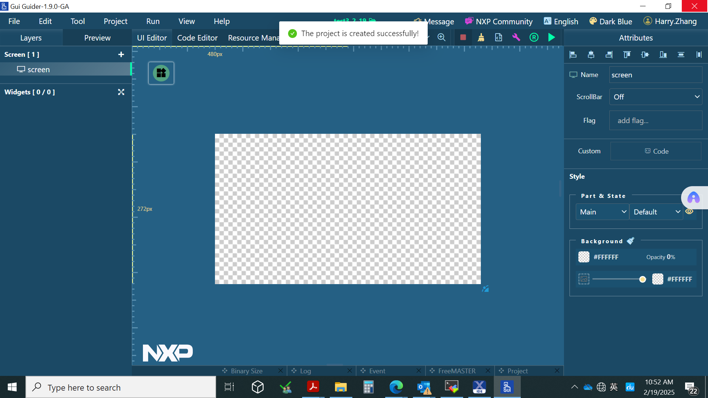The height and width of the screenshot is (398, 708).
Task: Open the ScrollBar dropdown set to Off
Action: coord(656,97)
